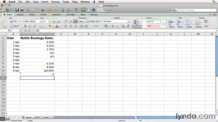218x122 pixels.
Task: Open Excel Help question mark icon
Action: pyautogui.click(x=110, y=10)
